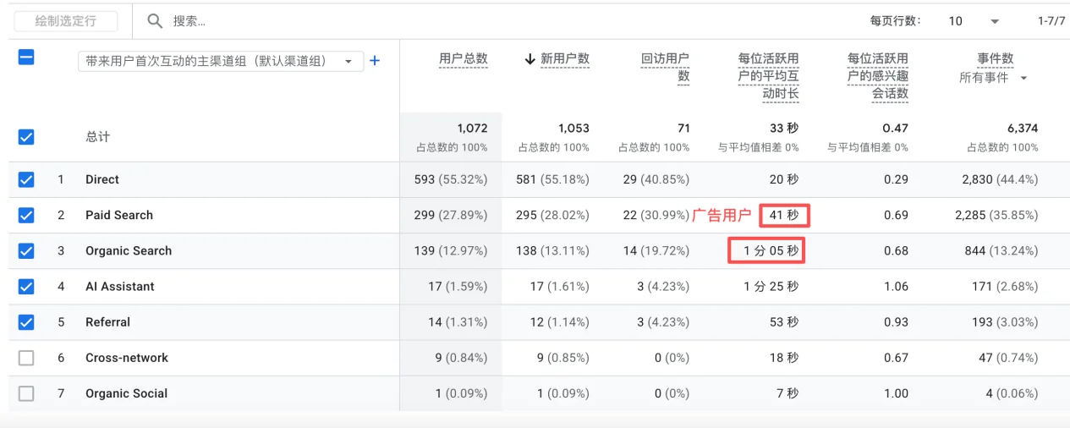Click the 14 (19.72%) returning users cell
1070x428 pixels.
(x=656, y=250)
